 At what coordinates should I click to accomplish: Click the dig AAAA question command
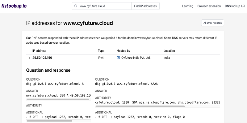click(x=126, y=84)
